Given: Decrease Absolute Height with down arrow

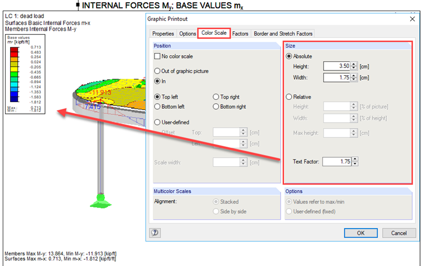Looking at the screenshot, I should click(354, 69).
